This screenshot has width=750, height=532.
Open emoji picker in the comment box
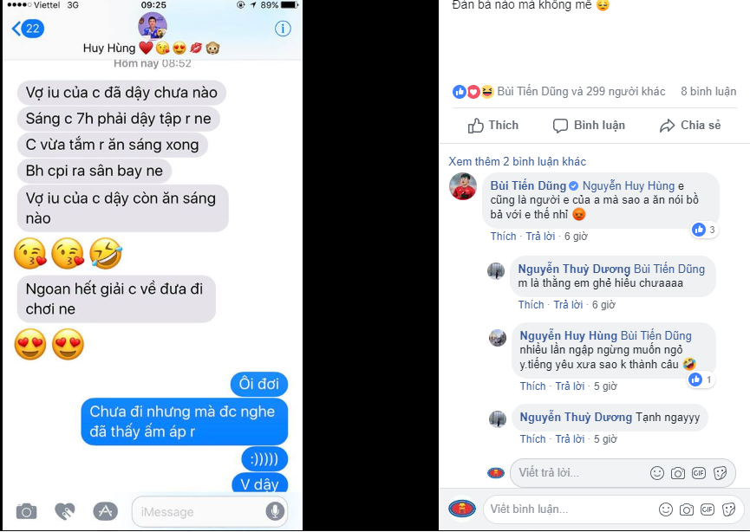click(x=666, y=509)
